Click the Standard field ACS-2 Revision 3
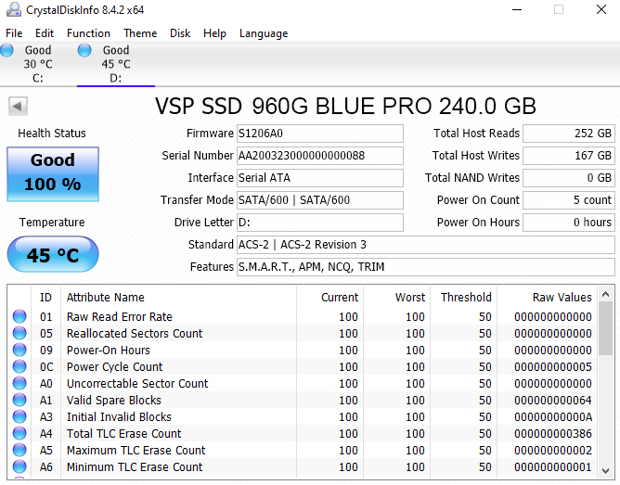This screenshot has width=620, height=485. [x=425, y=245]
